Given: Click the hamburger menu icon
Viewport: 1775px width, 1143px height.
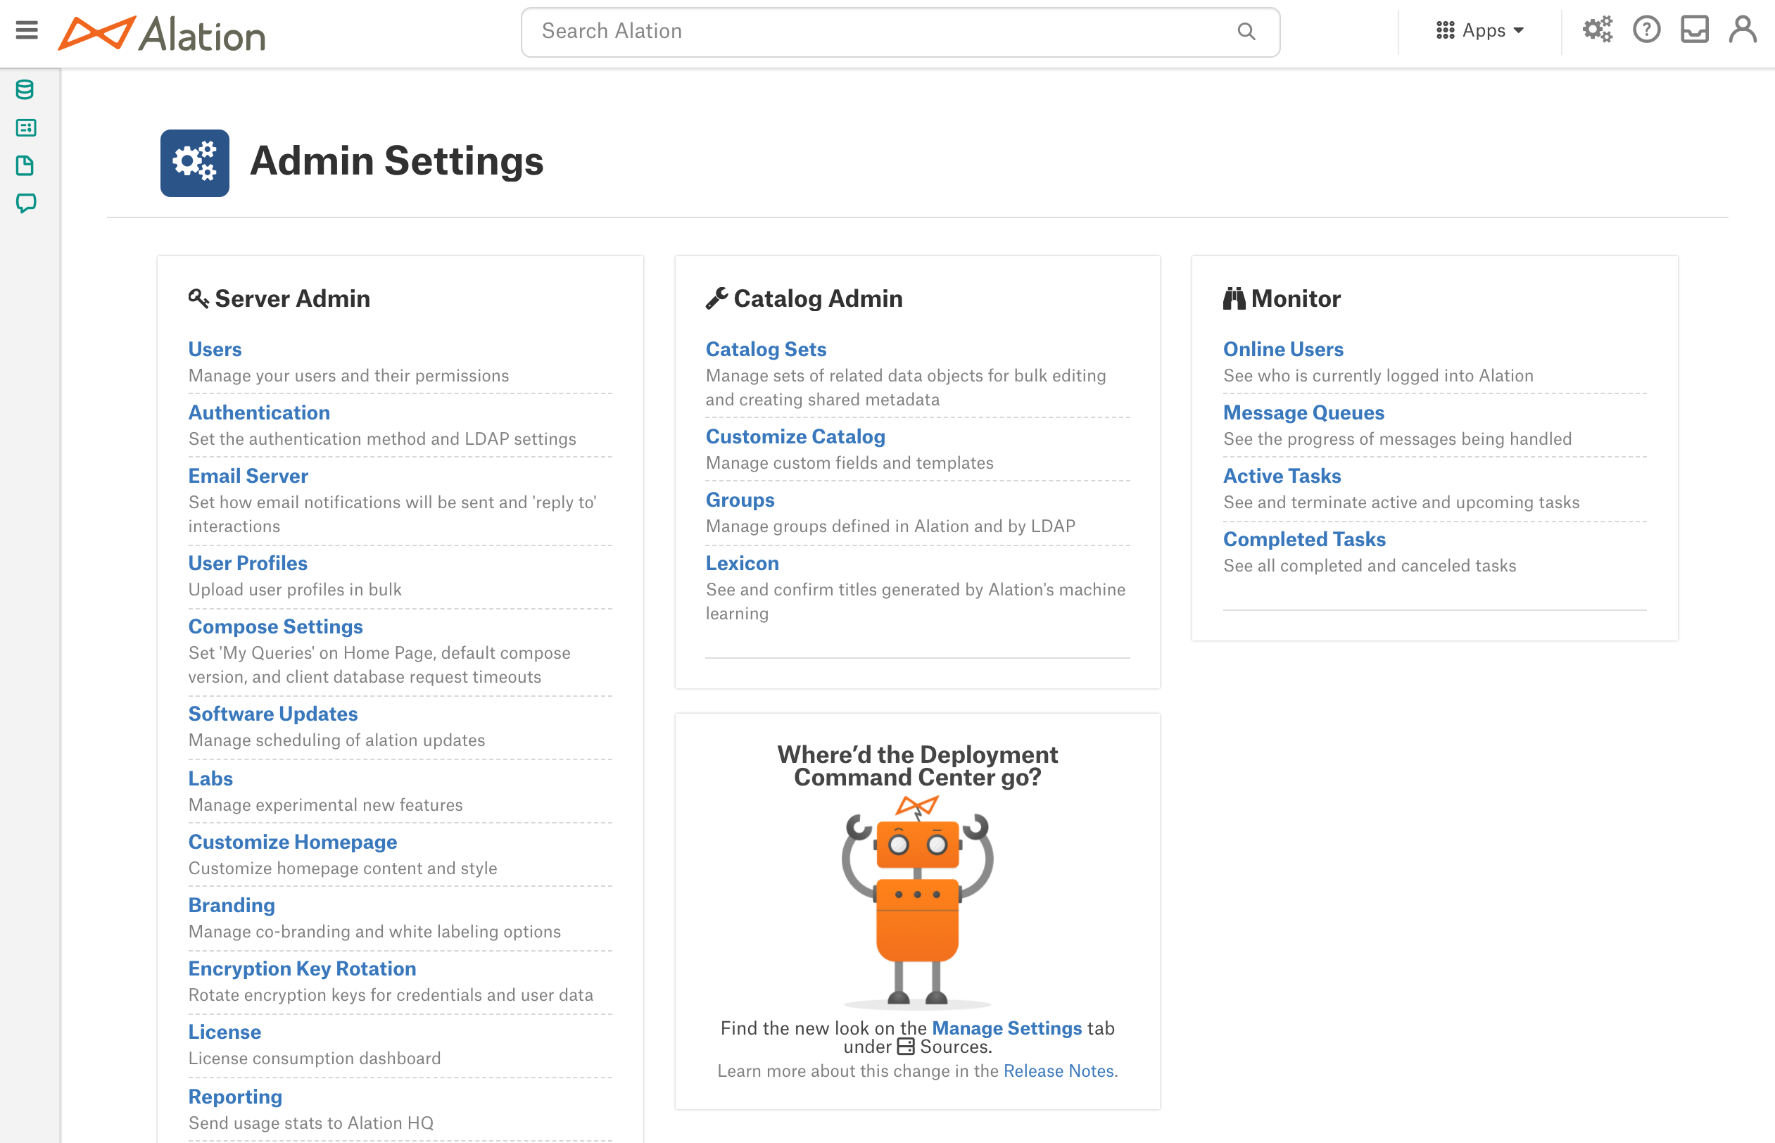Looking at the screenshot, I should [x=28, y=31].
